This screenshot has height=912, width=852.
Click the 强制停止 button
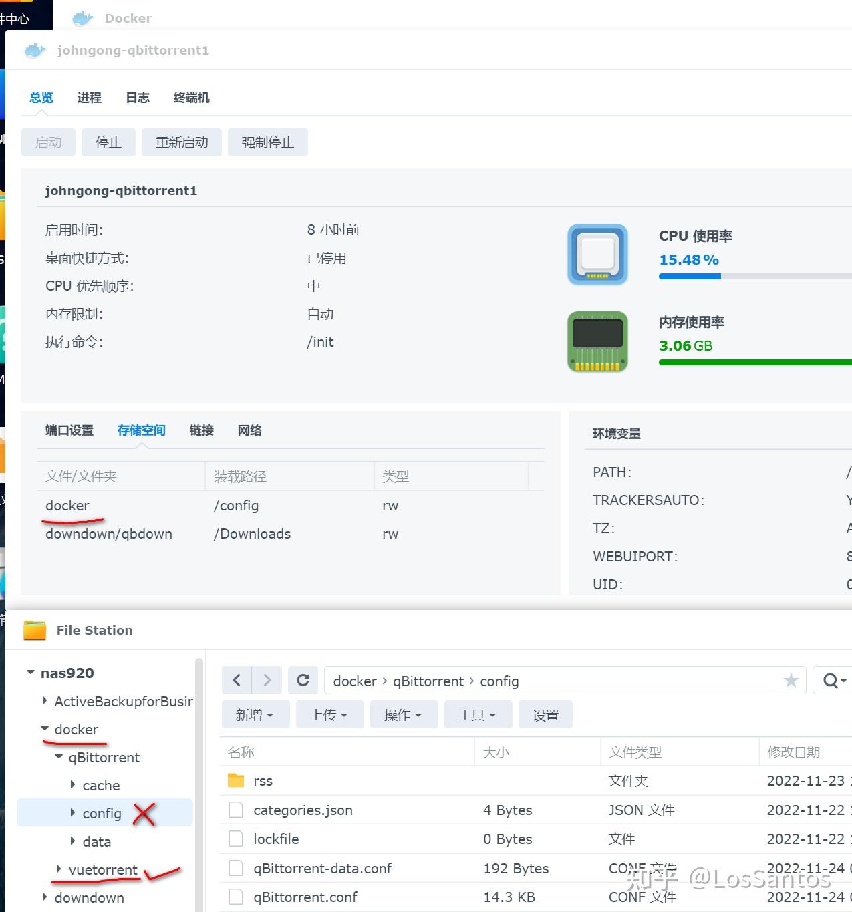pyautogui.click(x=268, y=142)
